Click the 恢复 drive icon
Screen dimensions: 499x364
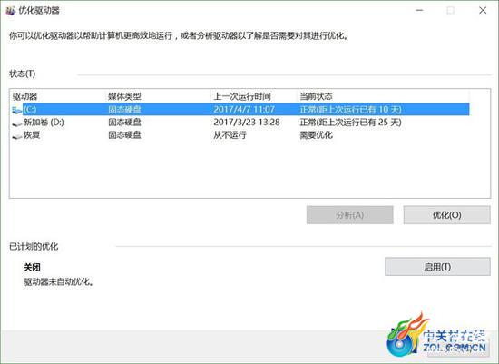coord(17,136)
